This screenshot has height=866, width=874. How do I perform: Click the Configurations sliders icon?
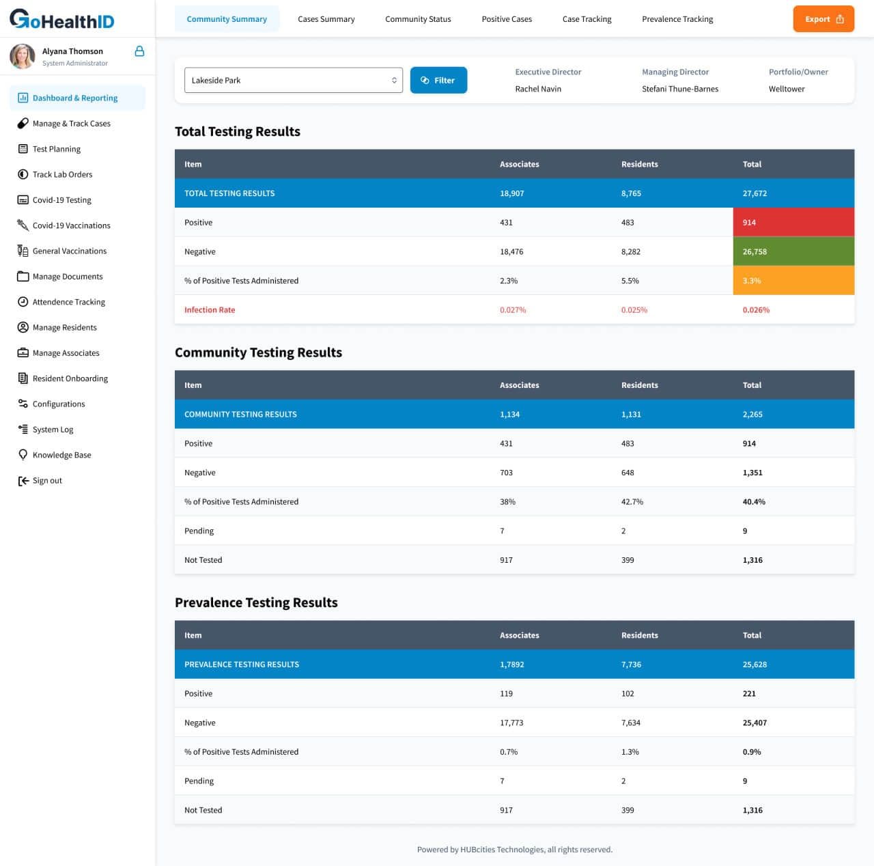pyautogui.click(x=23, y=404)
